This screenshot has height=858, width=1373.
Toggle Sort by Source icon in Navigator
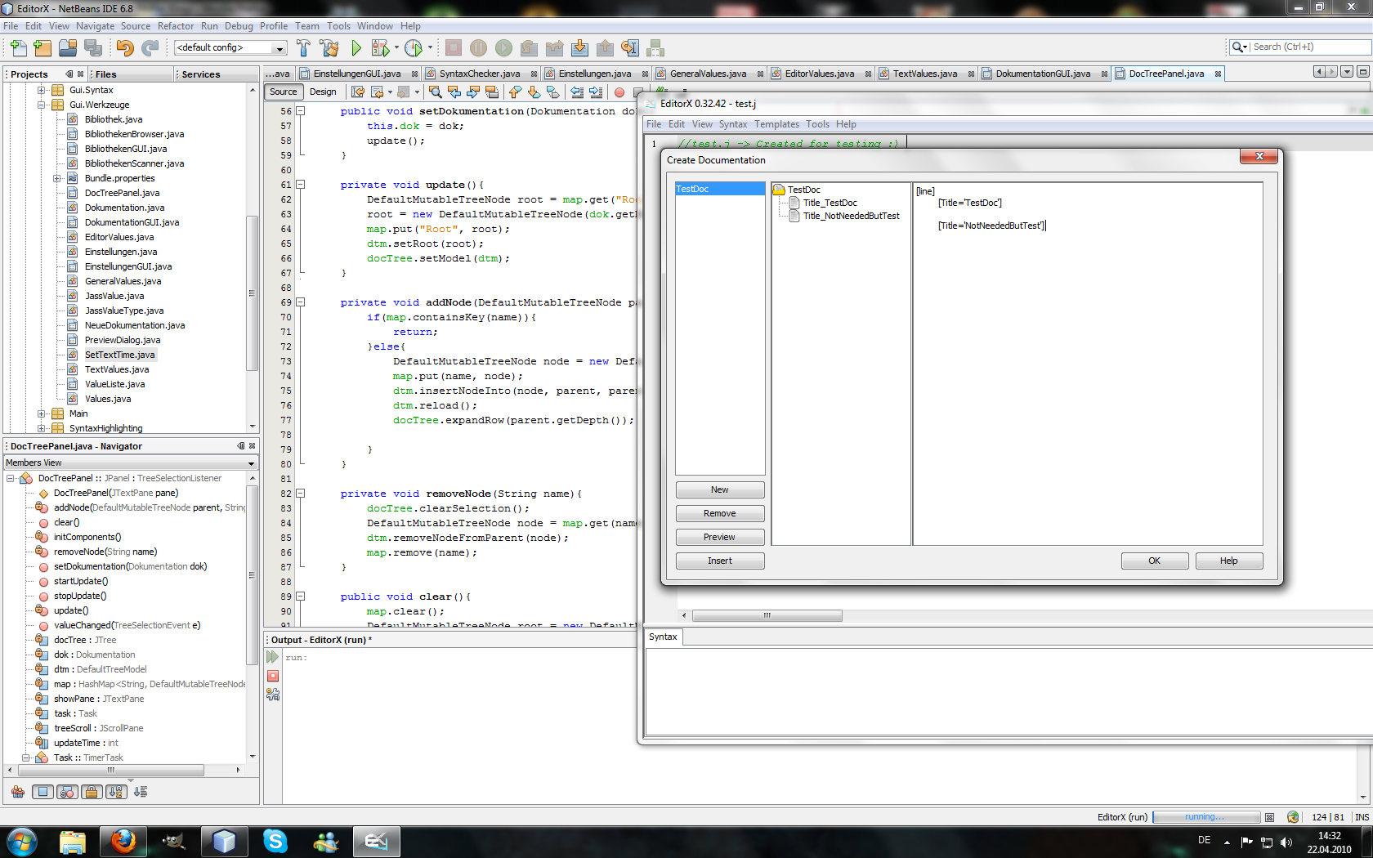point(141,792)
